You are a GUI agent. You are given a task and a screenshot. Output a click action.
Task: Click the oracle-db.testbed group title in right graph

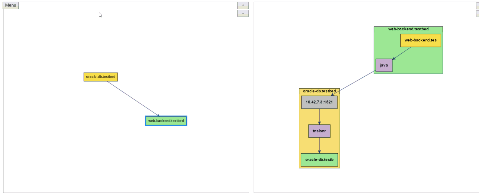319,91
